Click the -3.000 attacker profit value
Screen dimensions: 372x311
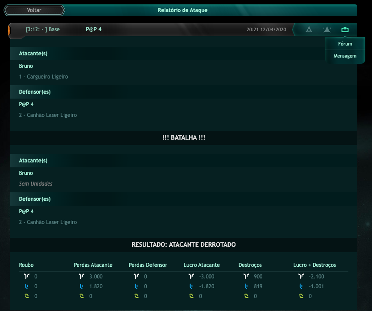pos(207,277)
